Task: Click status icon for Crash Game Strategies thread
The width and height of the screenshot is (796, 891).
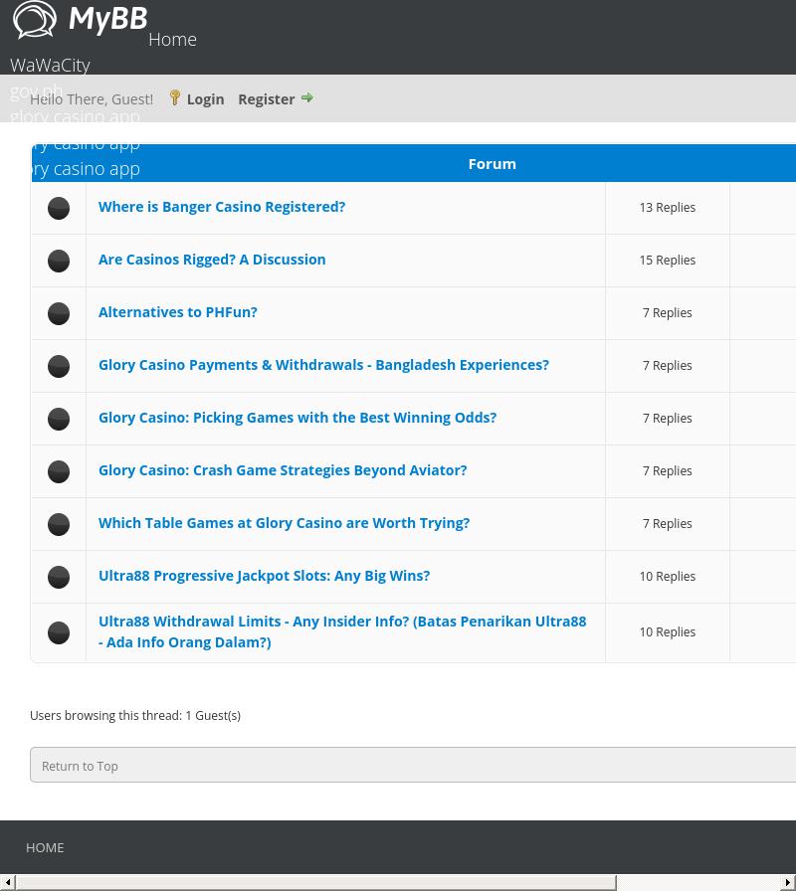Action: pos(59,471)
